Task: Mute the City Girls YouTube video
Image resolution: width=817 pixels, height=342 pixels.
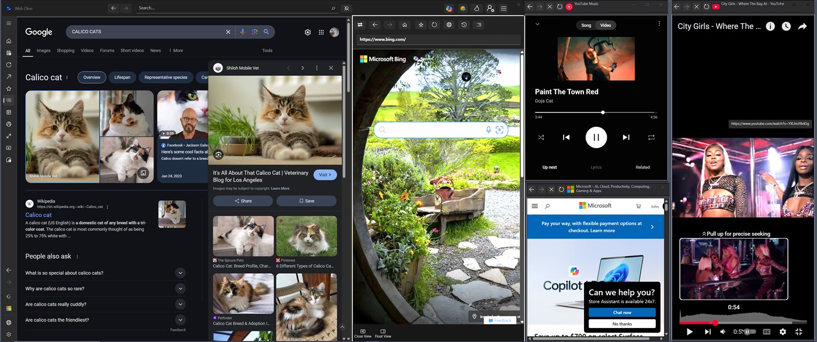Action: tap(722, 331)
